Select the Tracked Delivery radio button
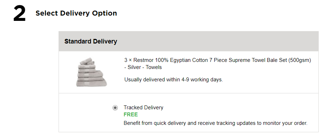This screenshot has width=329, height=139. (115, 108)
